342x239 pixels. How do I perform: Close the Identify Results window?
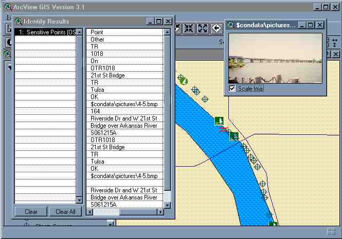168,22
